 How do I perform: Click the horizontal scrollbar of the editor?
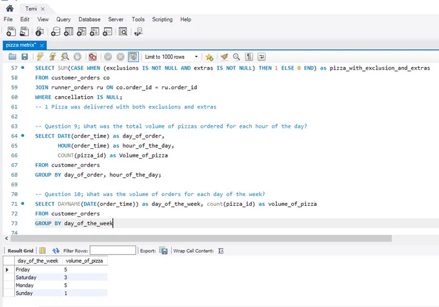(x=201, y=238)
